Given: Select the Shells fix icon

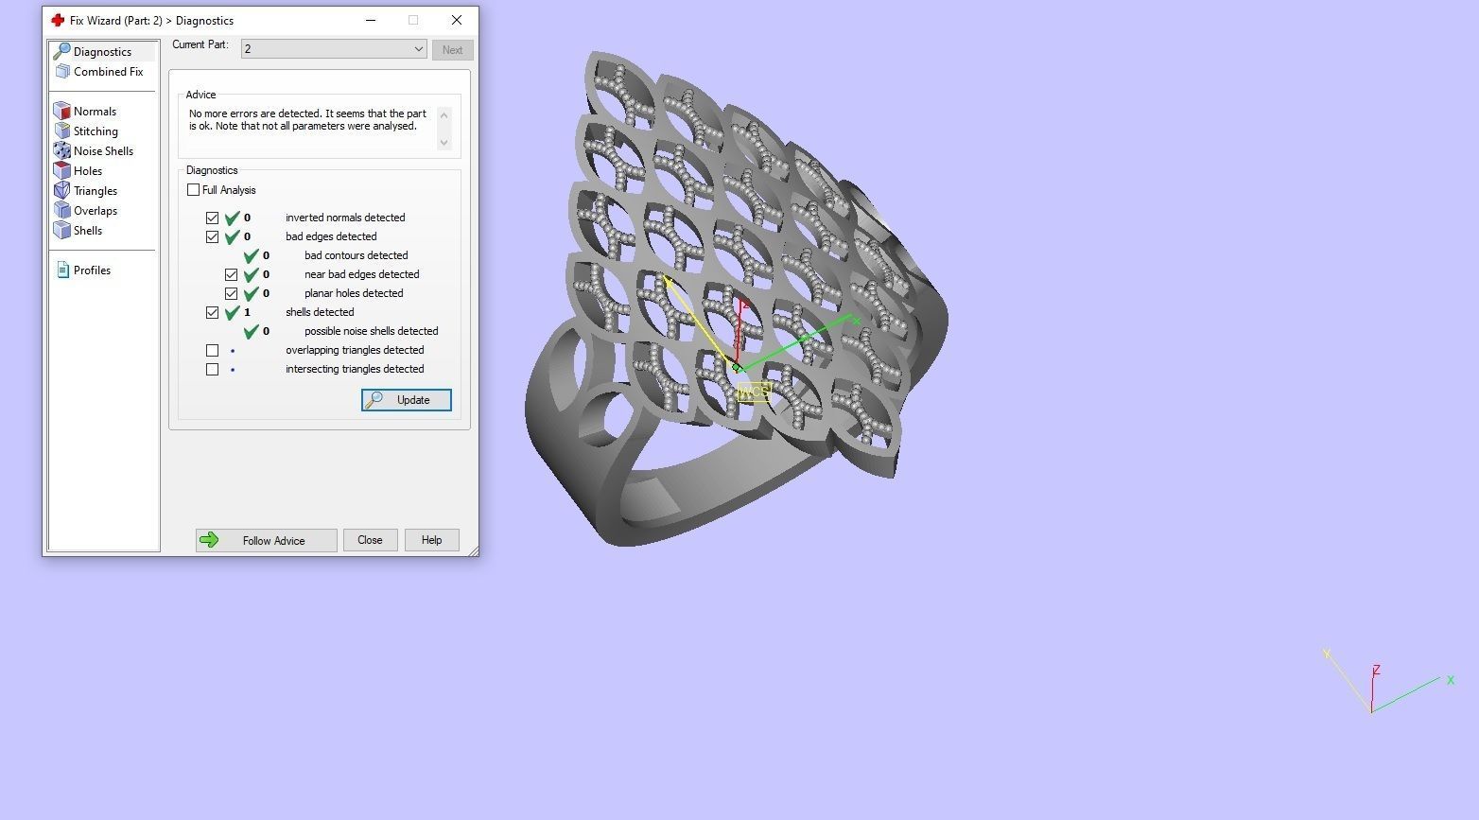Looking at the screenshot, I should pyautogui.click(x=62, y=230).
